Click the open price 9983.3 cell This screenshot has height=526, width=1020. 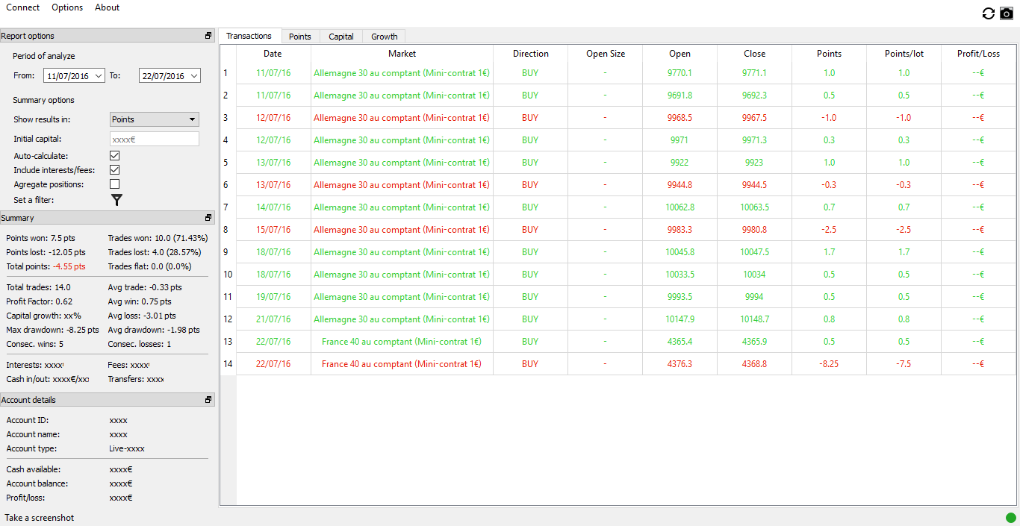pos(680,230)
